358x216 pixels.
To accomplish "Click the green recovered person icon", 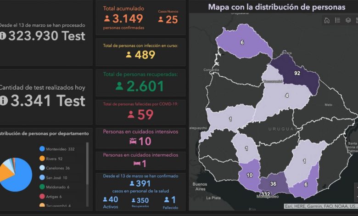I will (119, 86).
